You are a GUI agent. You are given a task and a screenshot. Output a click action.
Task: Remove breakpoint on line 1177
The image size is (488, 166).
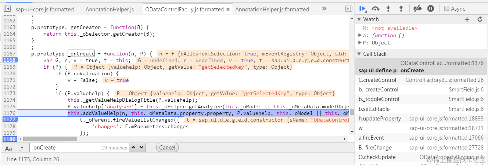[x=10, y=120]
